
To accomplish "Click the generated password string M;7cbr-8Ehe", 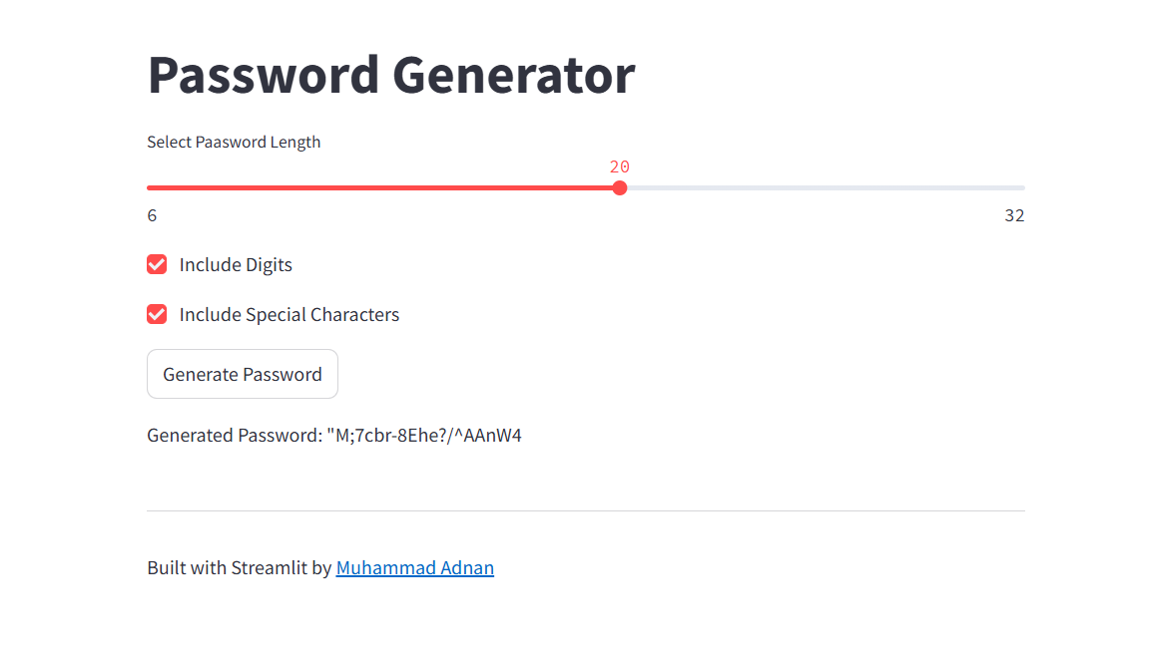I will (424, 436).
